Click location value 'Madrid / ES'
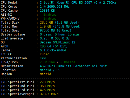Image resolution: width=130 pixels, height=98 pixels. [x=50, y=70]
